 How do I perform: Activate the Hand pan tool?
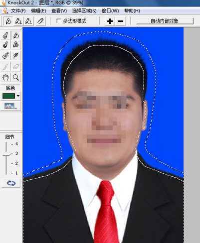tap(5, 77)
